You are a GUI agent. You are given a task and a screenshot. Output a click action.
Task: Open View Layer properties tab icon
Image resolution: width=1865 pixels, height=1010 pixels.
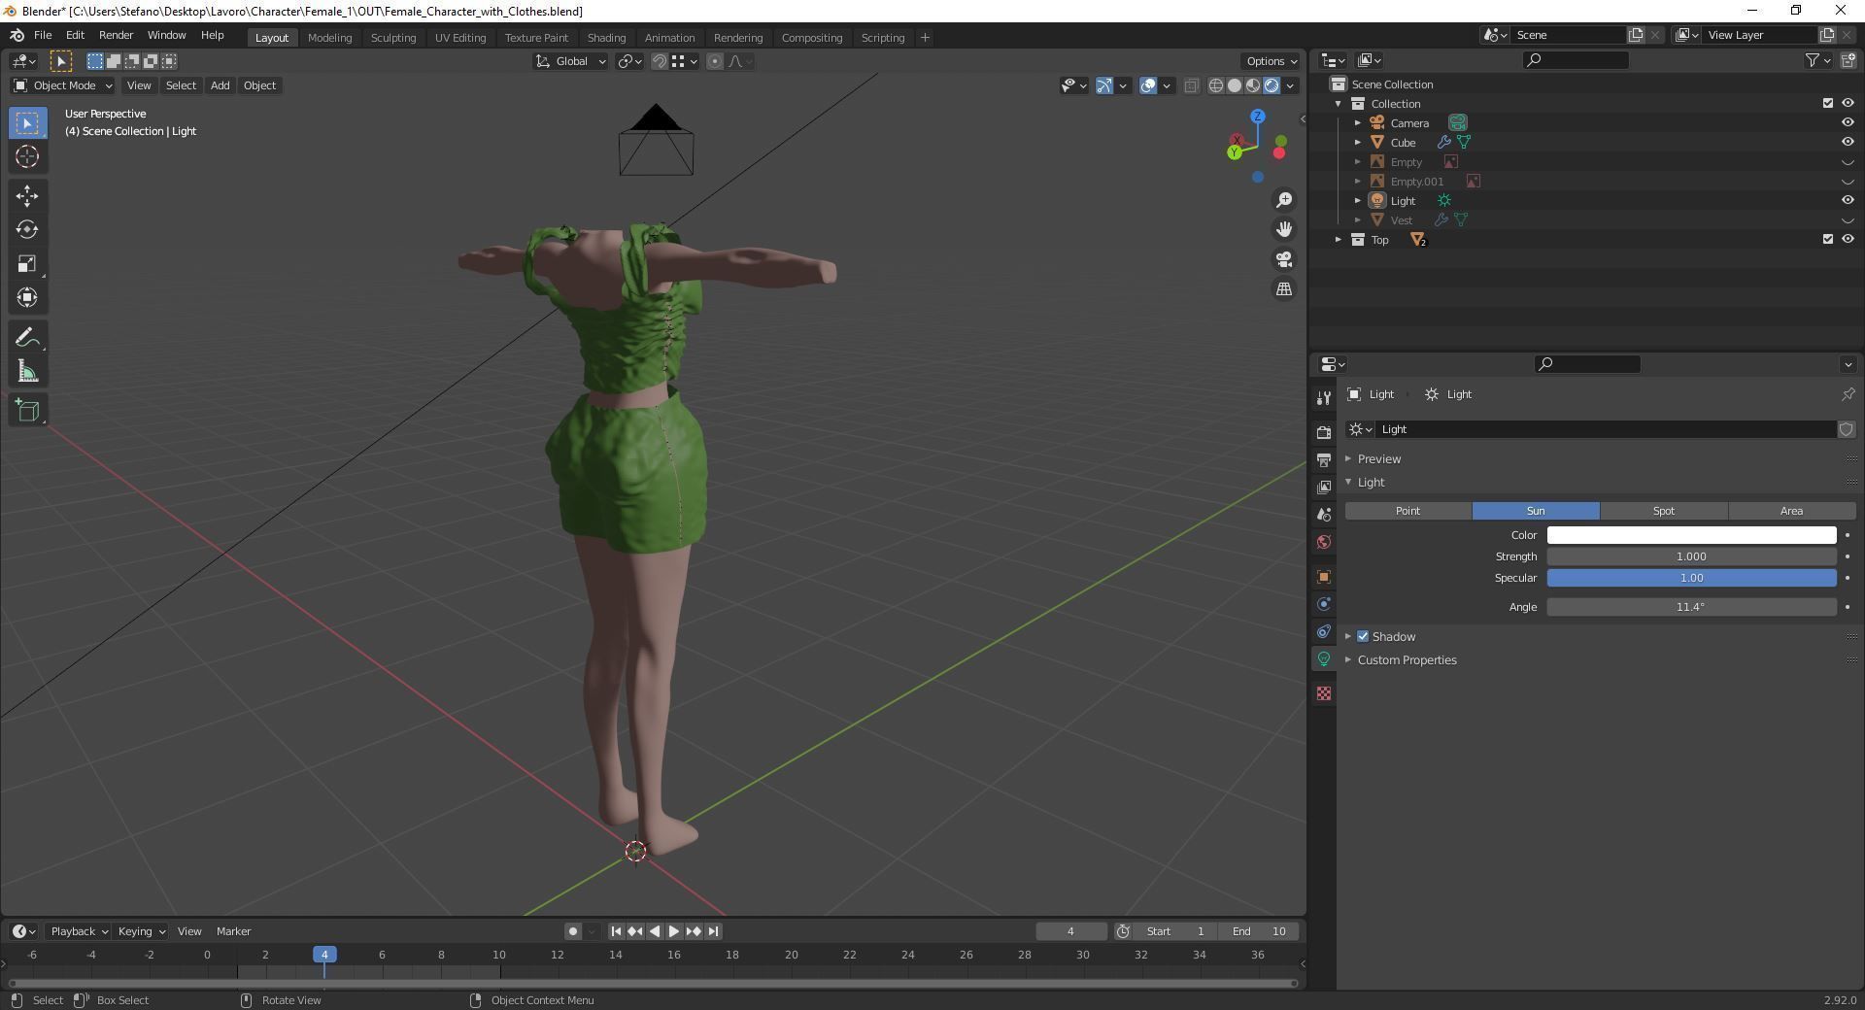point(1323,487)
